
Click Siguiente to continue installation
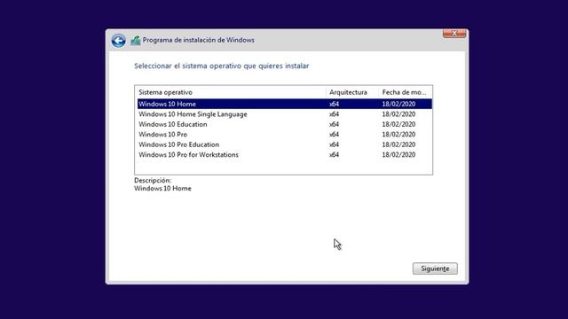(435, 268)
